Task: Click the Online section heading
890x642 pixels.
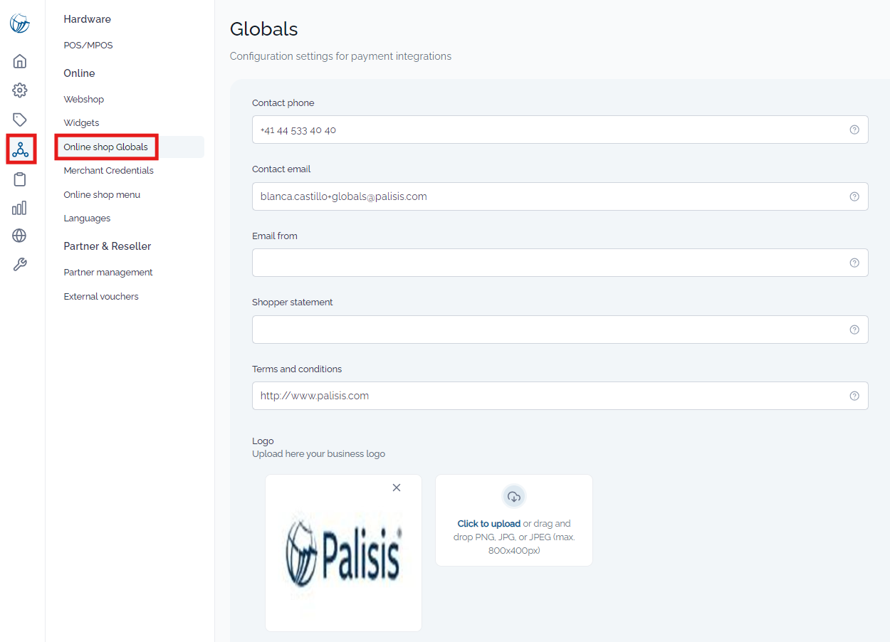Action: [79, 73]
